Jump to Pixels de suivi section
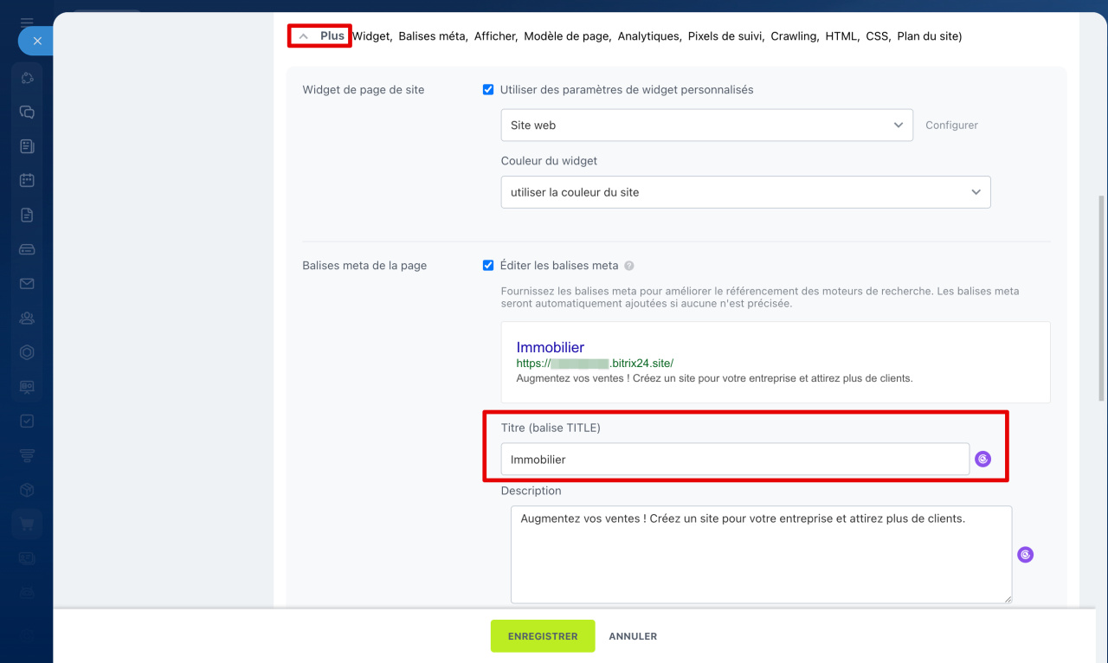Image resolution: width=1108 pixels, height=663 pixels. 725,36
